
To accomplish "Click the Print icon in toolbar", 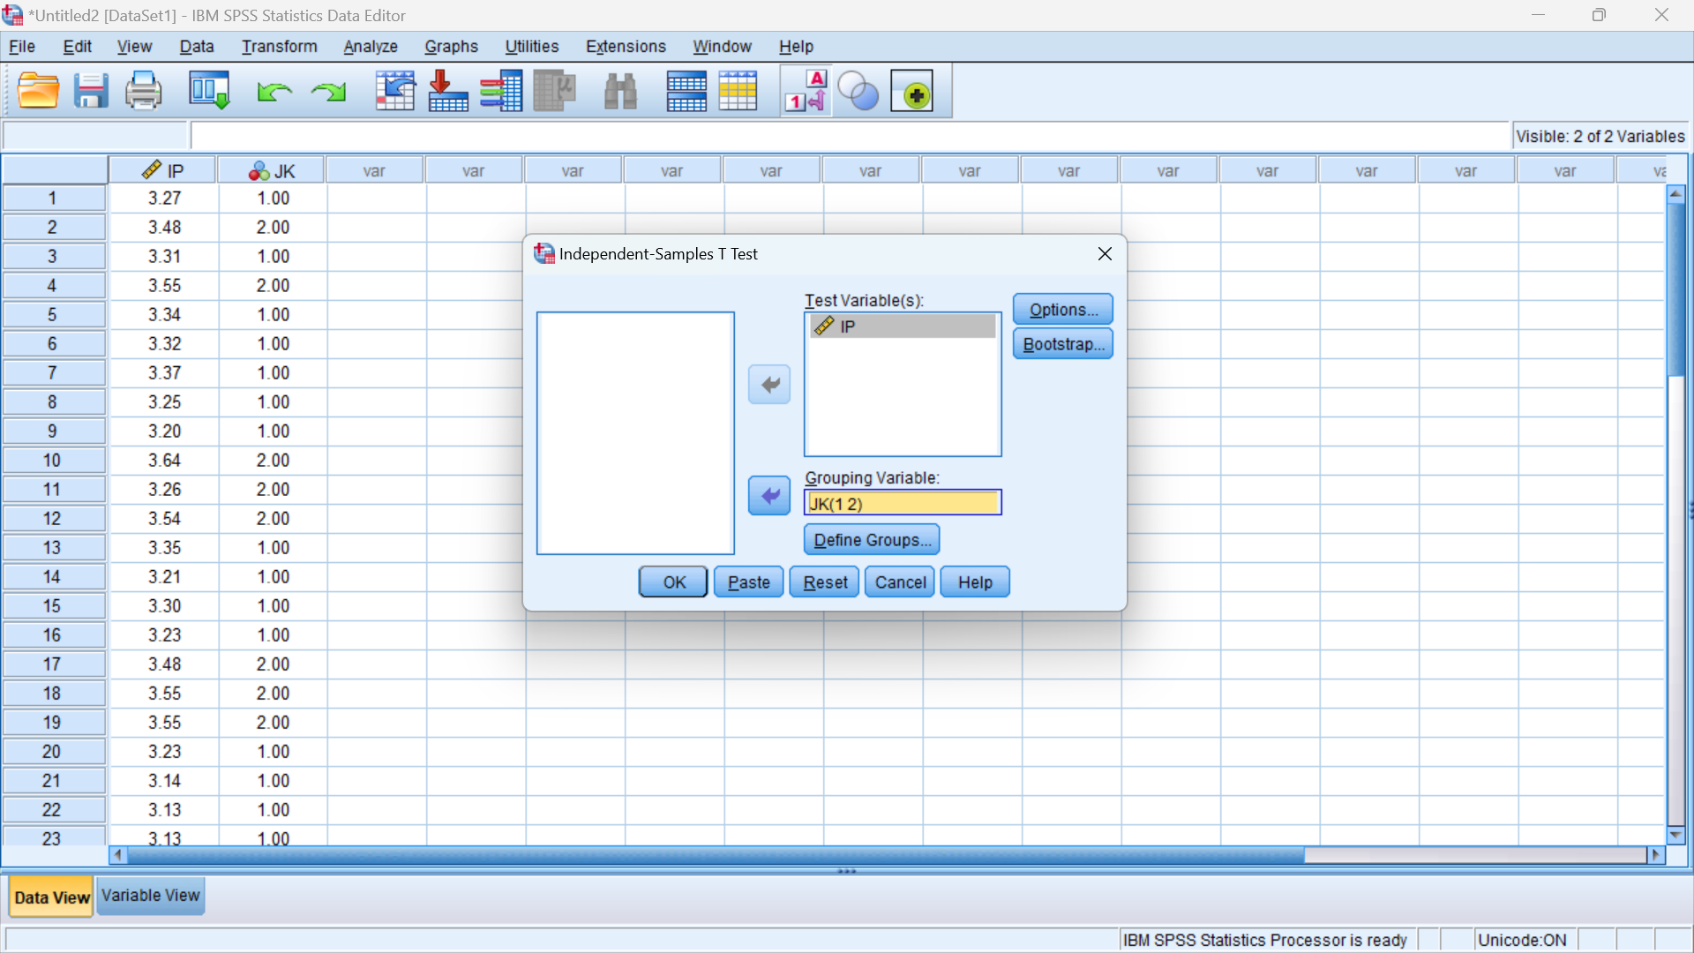I will 143,91.
